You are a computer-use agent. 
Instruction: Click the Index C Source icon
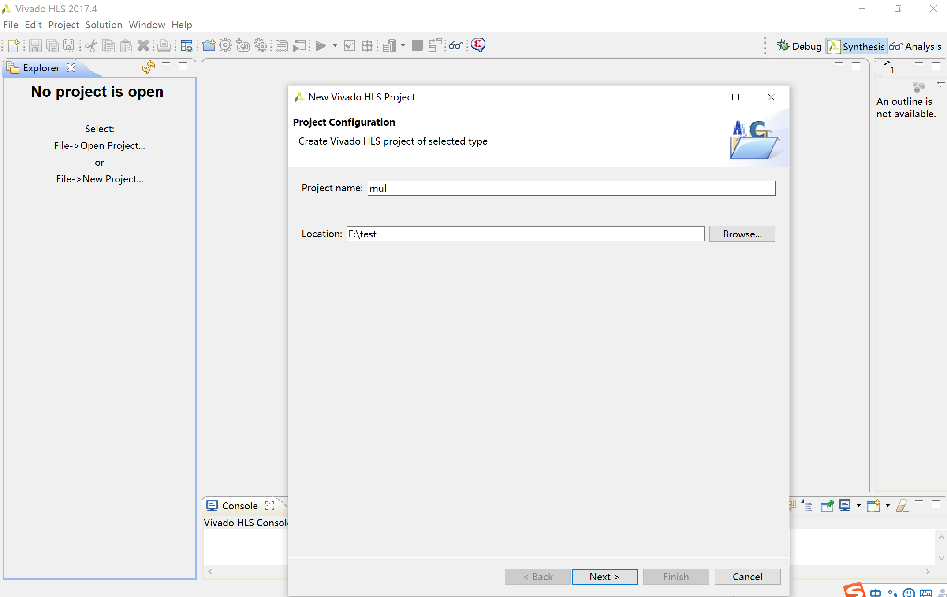(x=281, y=45)
